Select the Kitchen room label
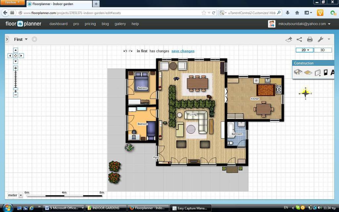The image size is (339, 212). [255, 99]
